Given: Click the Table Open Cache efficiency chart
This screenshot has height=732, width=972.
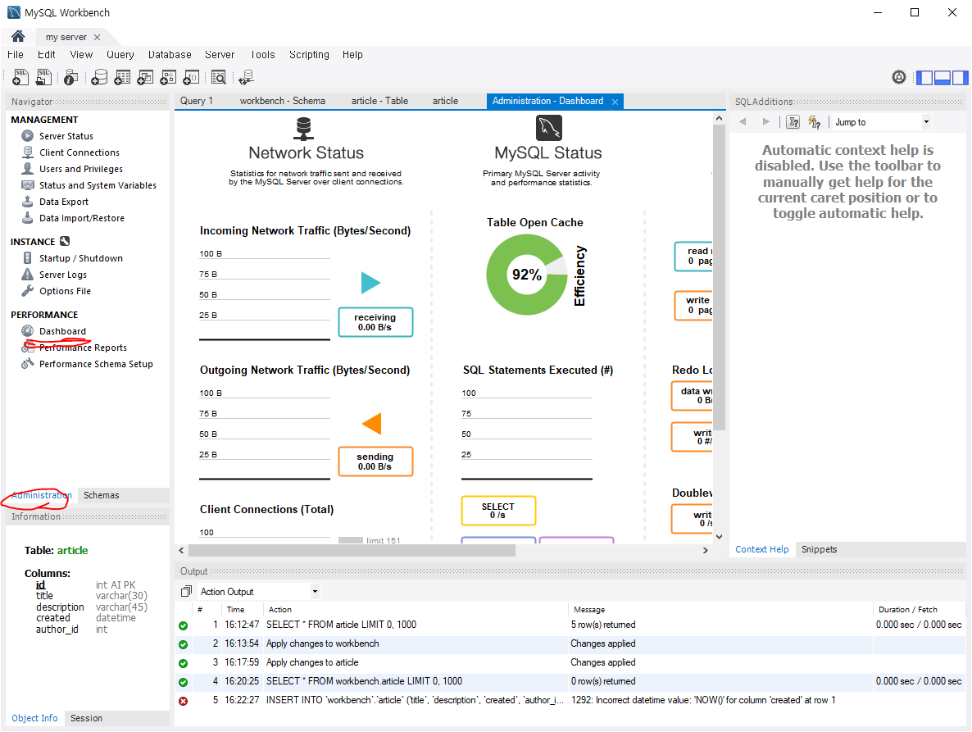Looking at the screenshot, I should click(527, 275).
